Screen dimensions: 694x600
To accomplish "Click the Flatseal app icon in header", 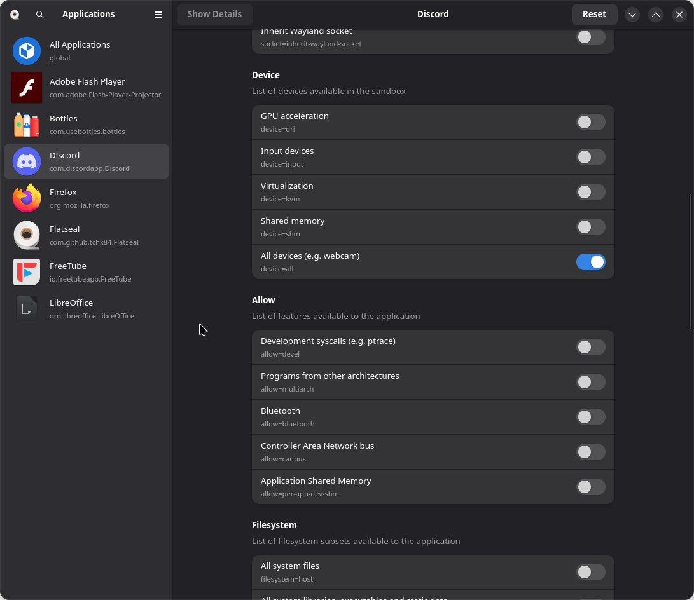I will 15,14.
